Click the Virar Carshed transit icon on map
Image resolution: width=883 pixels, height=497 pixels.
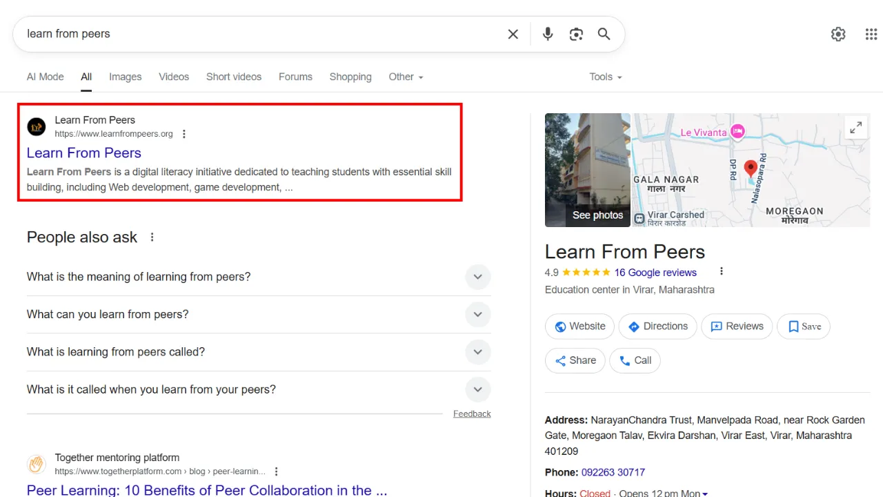(x=639, y=218)
